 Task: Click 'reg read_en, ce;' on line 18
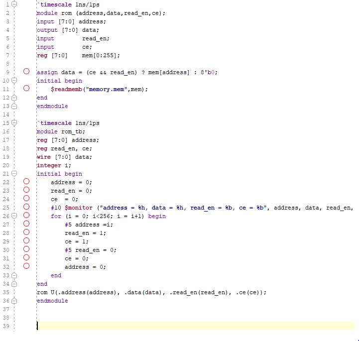[64, 148]
